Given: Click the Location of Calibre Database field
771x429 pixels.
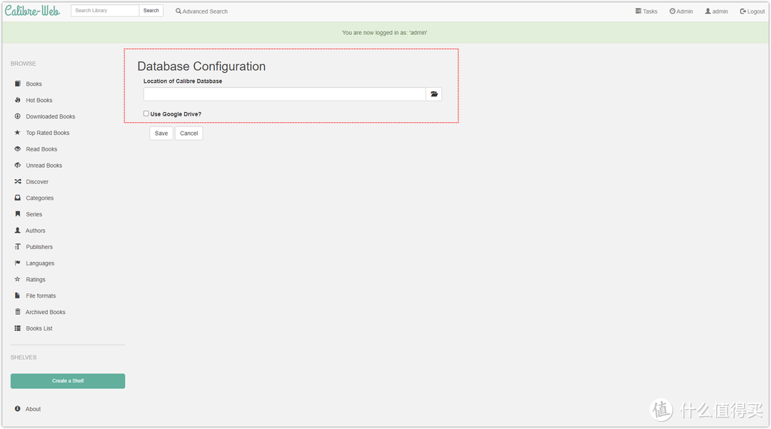Looking at the screenshot, I should 285,94.
